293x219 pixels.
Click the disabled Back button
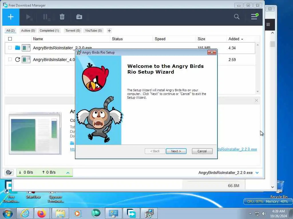[x=155, y=151]
